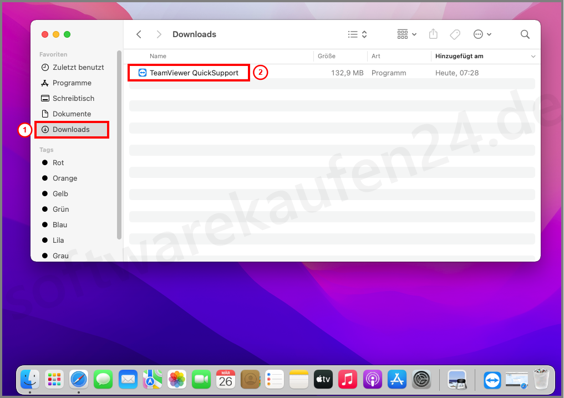Click the tag toolbar icon
This screenshot has height=398, width=564.
[455, 34]
